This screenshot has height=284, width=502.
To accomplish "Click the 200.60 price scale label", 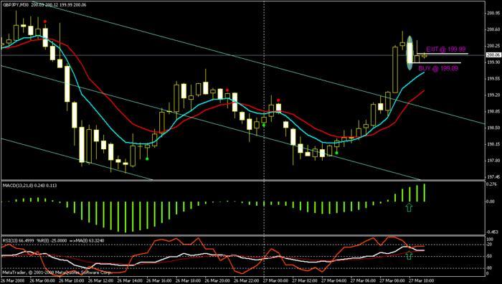I will [493, 29].
